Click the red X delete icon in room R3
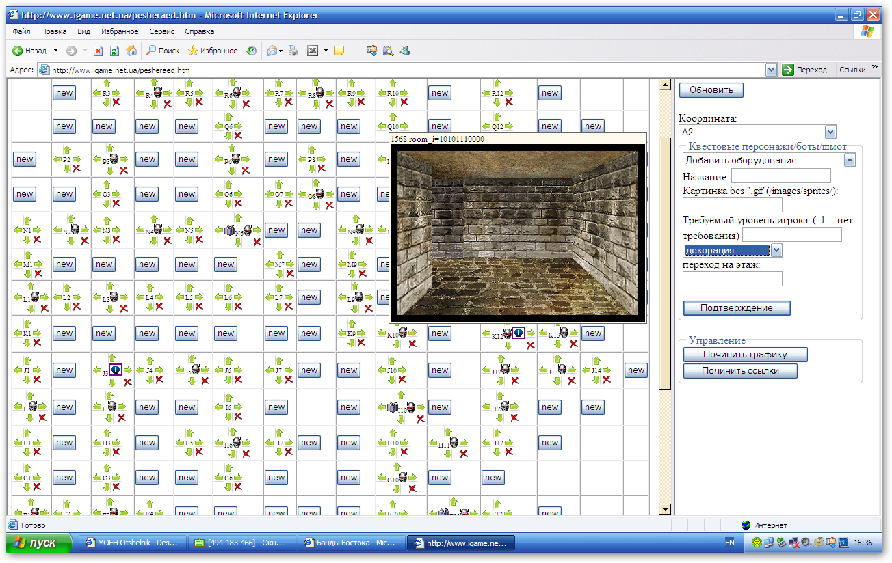 click(116, 102)
